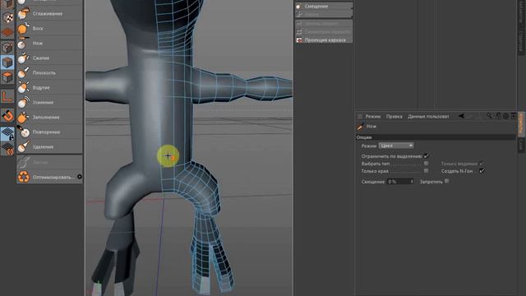This screenshot has height=296, width=526.
Task: Select the Заполнение sculpt brush
Action: coord(49,117)
